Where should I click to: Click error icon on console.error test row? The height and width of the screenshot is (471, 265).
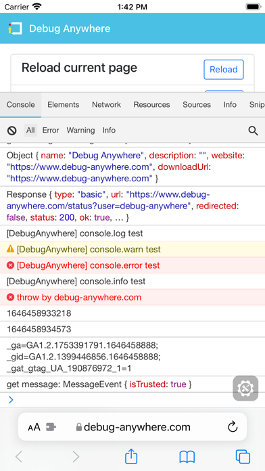11,265
